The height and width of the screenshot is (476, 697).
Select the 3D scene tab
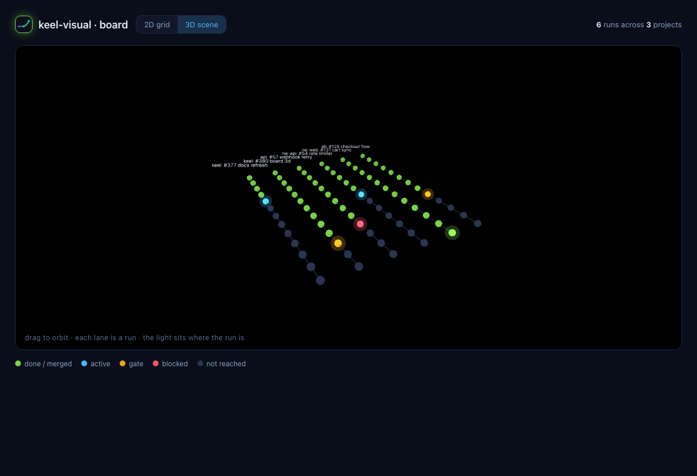pos(202,24)
